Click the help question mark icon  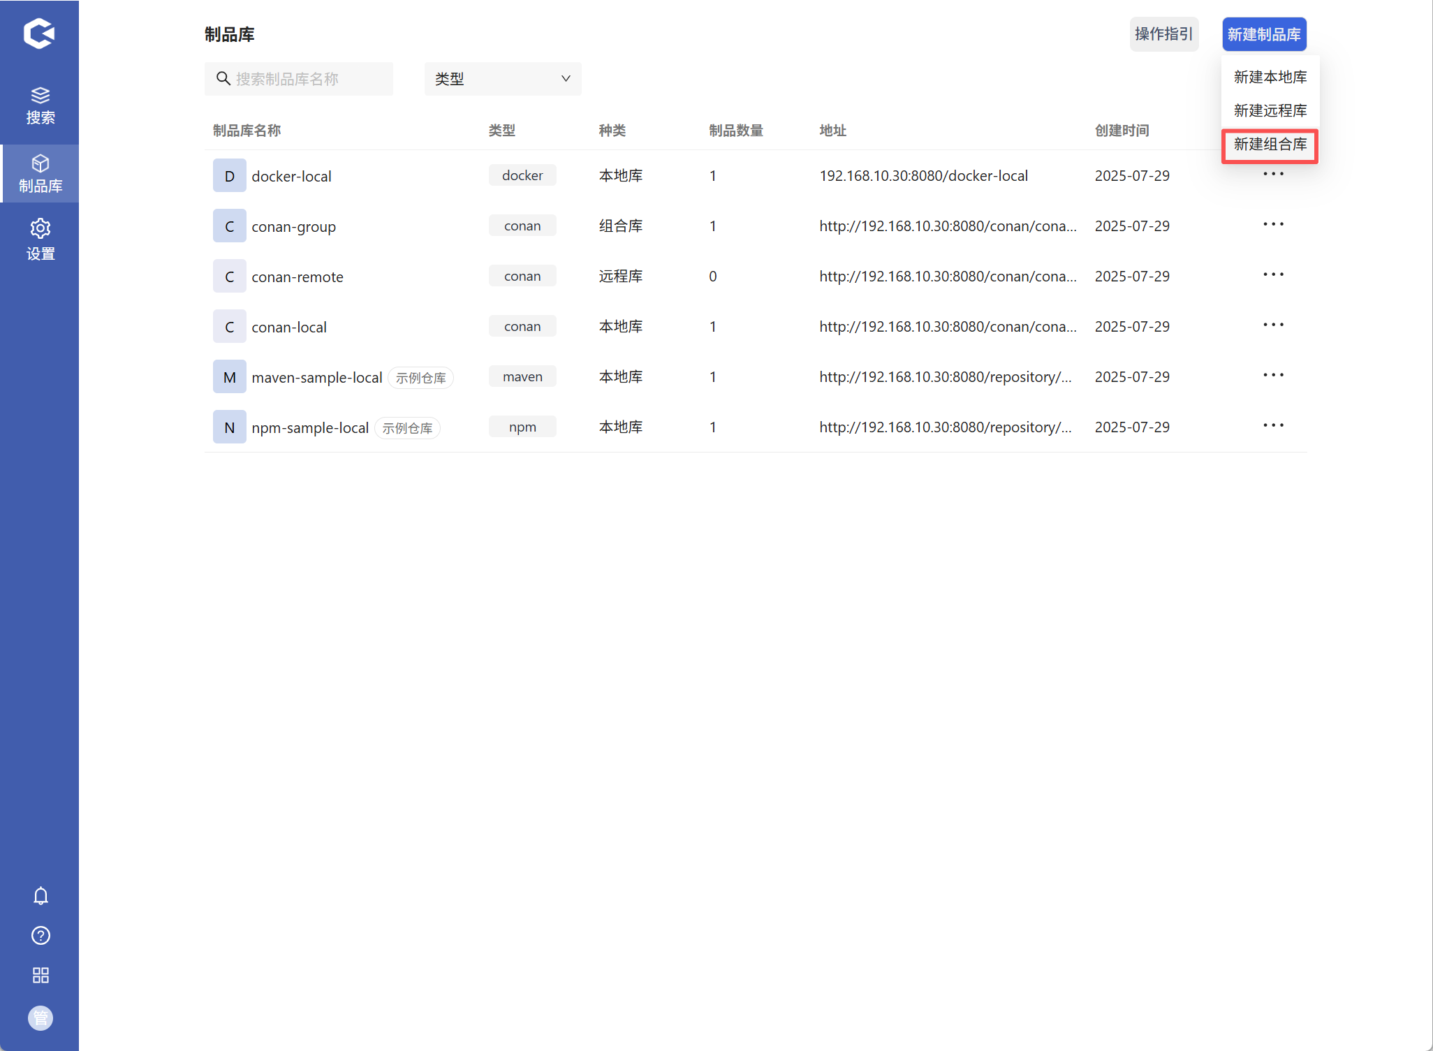point(41,935)
